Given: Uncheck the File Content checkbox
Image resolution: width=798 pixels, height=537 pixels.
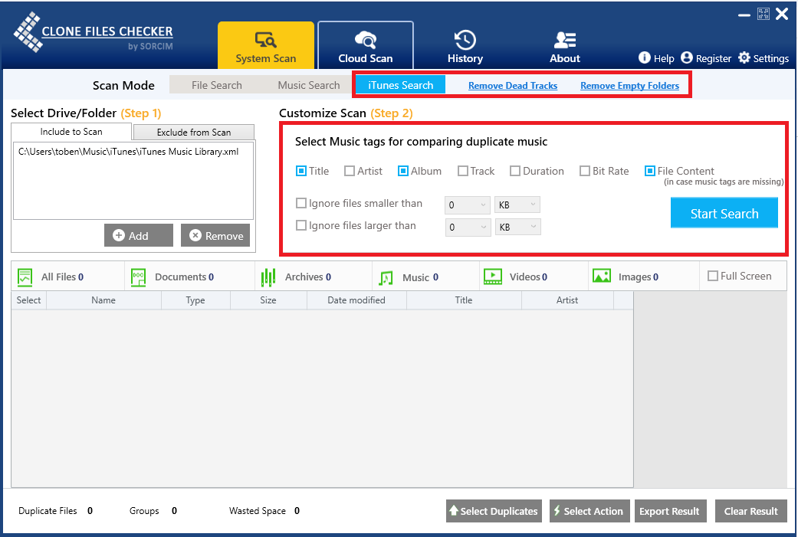Looking at the screenshot, I should click(x=650, y=171).
